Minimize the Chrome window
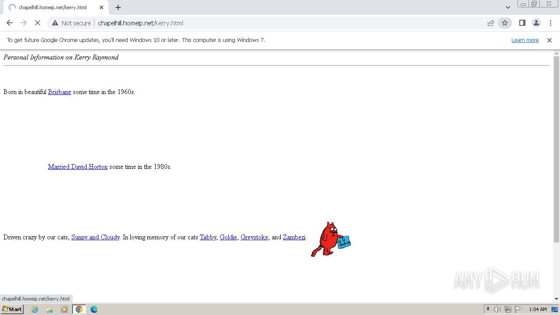The width and height of the screenshot is (560, 315). (x=523, y=4)
